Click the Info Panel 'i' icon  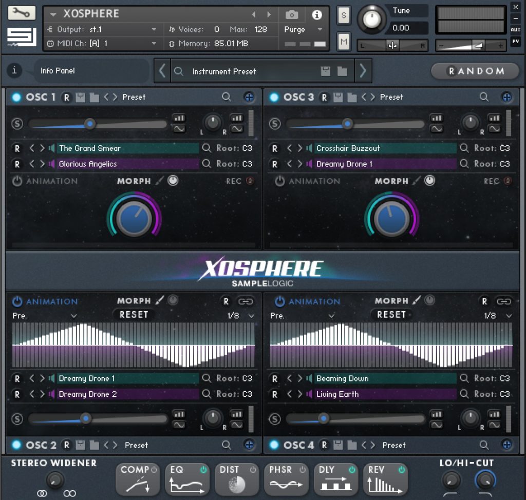(14, 70)
